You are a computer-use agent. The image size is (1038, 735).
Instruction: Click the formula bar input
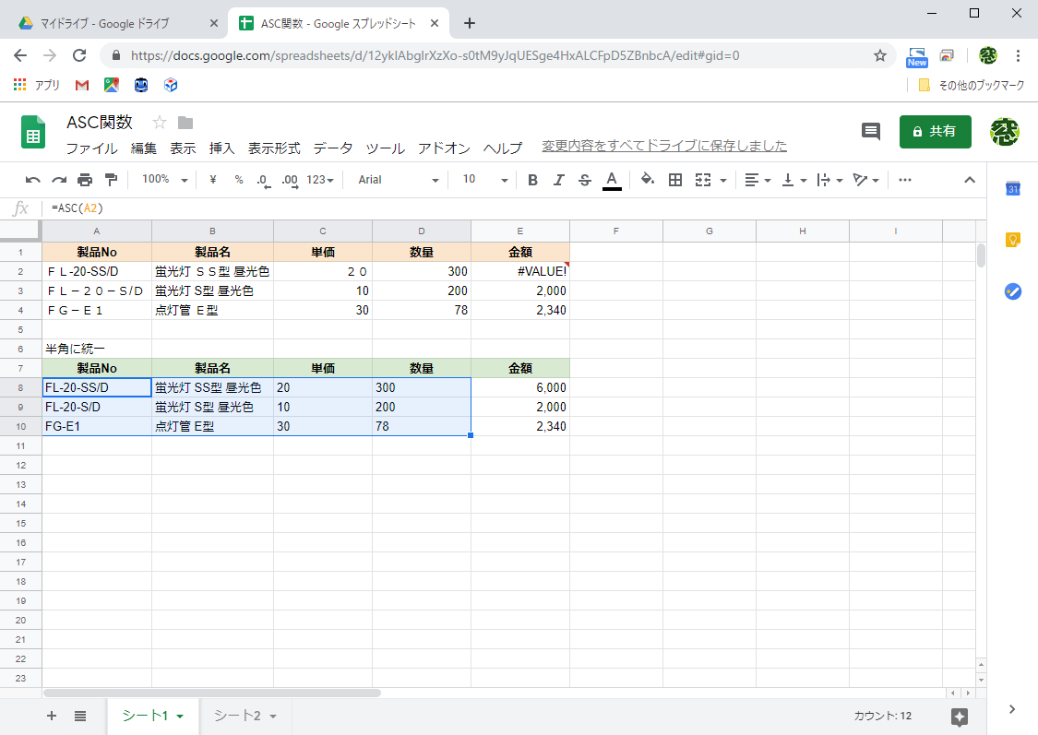coord(513,208)
